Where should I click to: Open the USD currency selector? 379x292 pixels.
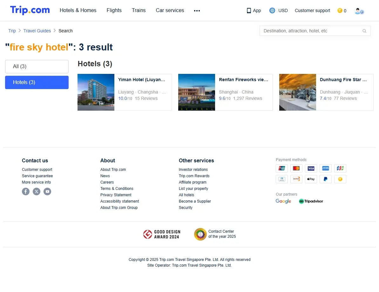tap(283, 10)
